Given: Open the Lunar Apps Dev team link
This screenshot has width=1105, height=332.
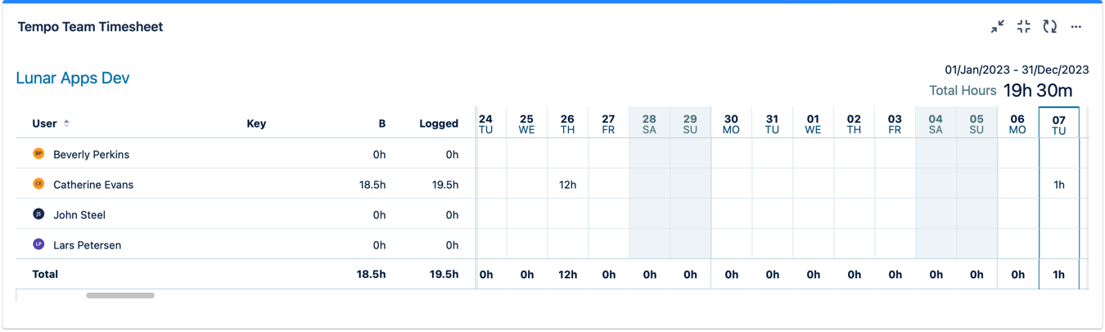Looking at the screenshot, I should [x=73, y=79].
